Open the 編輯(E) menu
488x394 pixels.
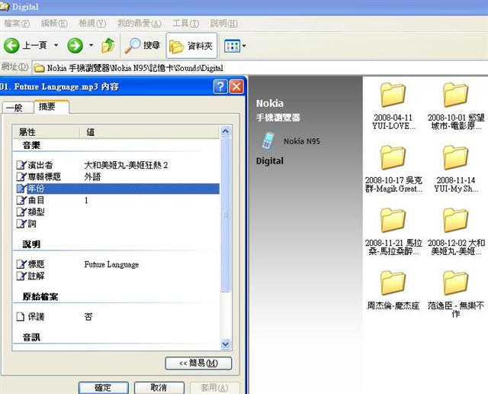pos(54,24)
